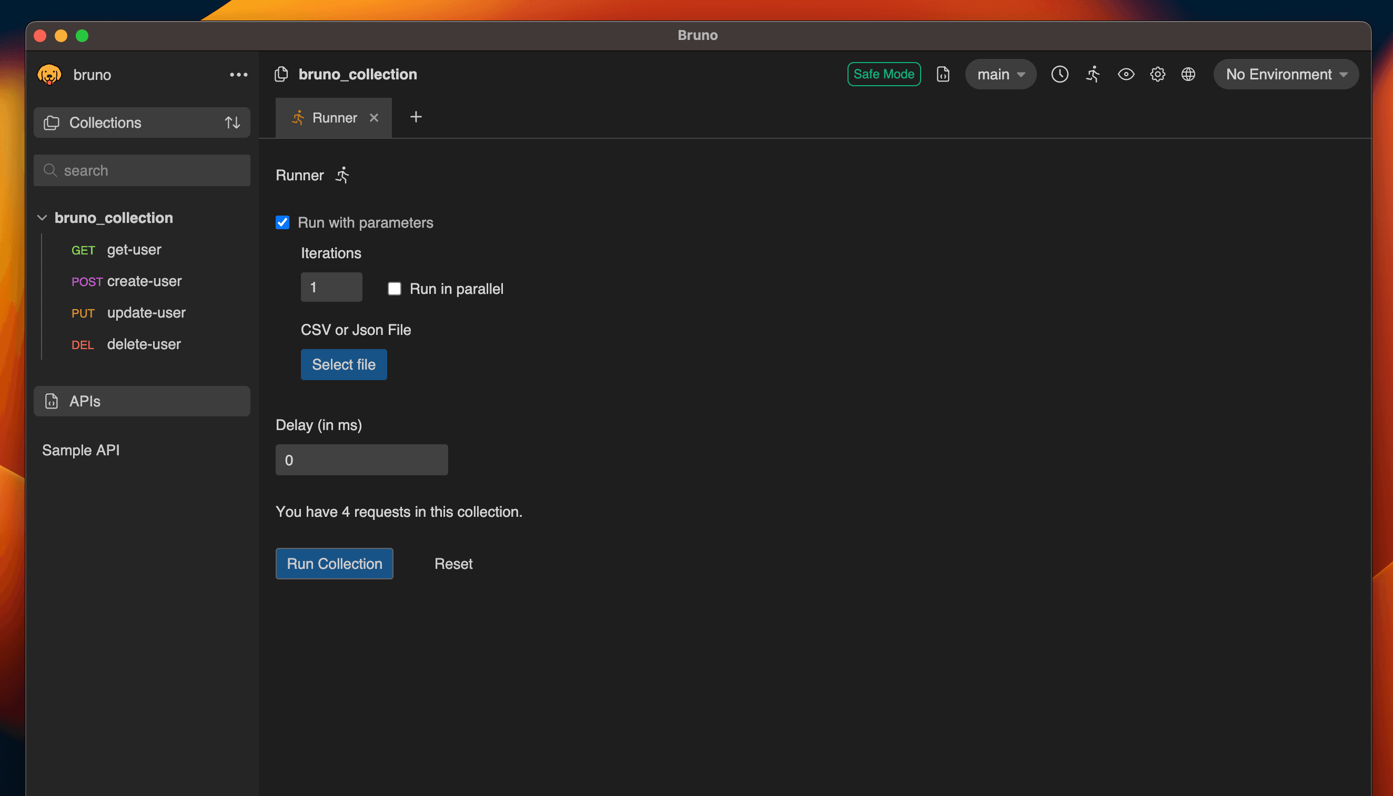
Task: Open collection settings gear icon
Action: pos(1157,74)
